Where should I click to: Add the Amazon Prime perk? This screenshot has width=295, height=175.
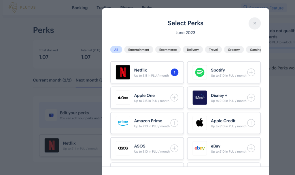[x=174, y=123]
